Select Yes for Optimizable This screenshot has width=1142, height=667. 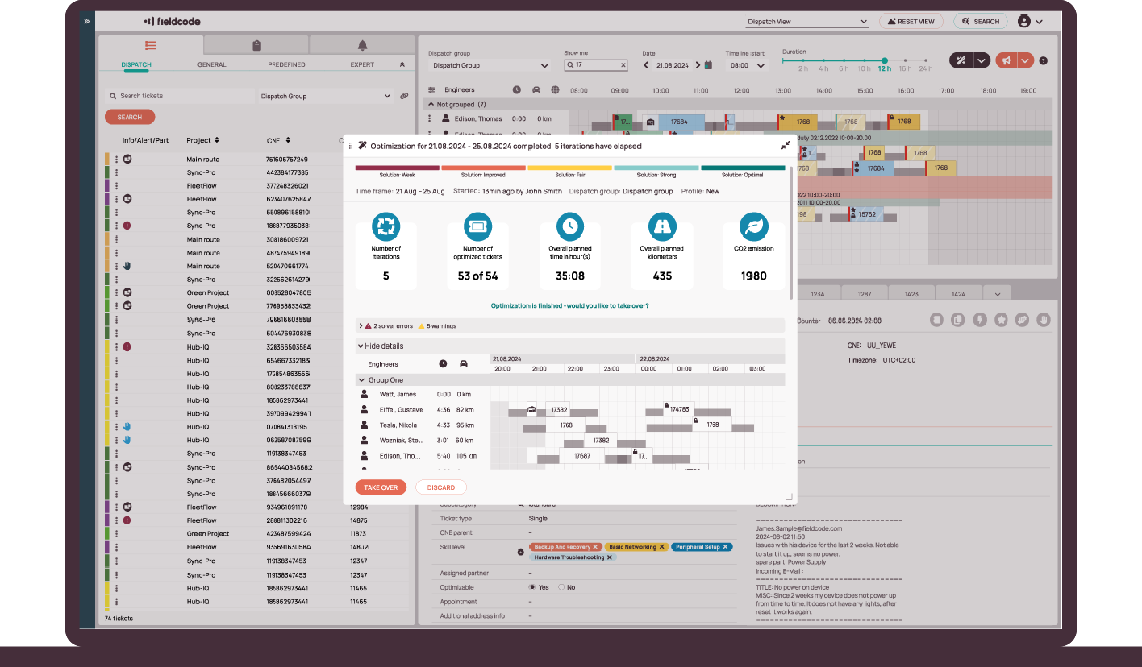coord(531,587)
